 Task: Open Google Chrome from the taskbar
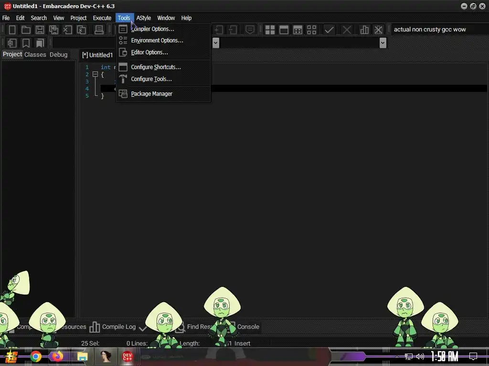[35, 356]
